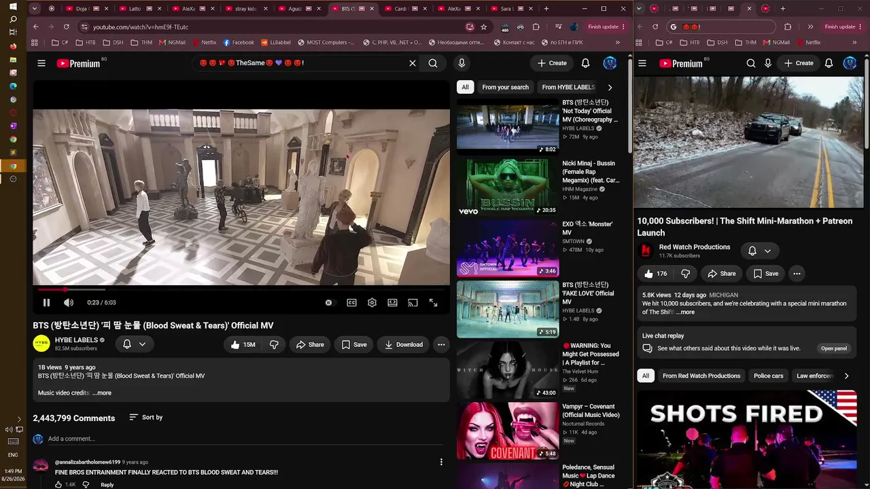Click into the Add a comment field
The image size is (870, 489).
click(x=245, y=439)
